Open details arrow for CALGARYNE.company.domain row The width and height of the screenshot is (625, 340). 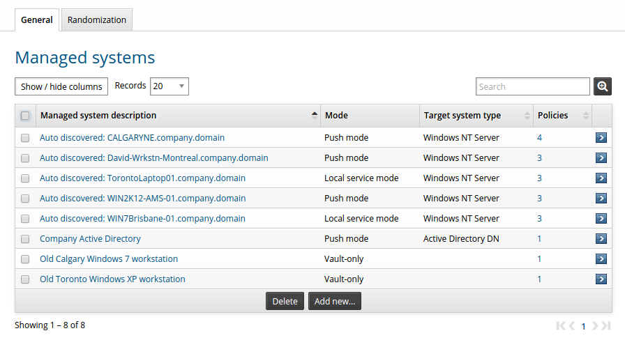[601, 138]
